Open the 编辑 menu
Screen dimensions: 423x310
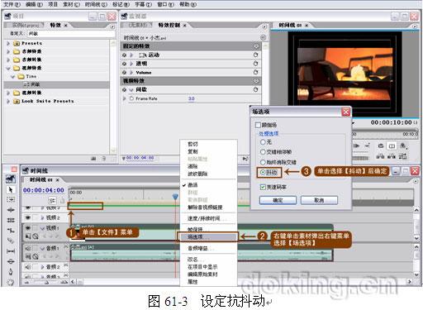coord(34,4)
